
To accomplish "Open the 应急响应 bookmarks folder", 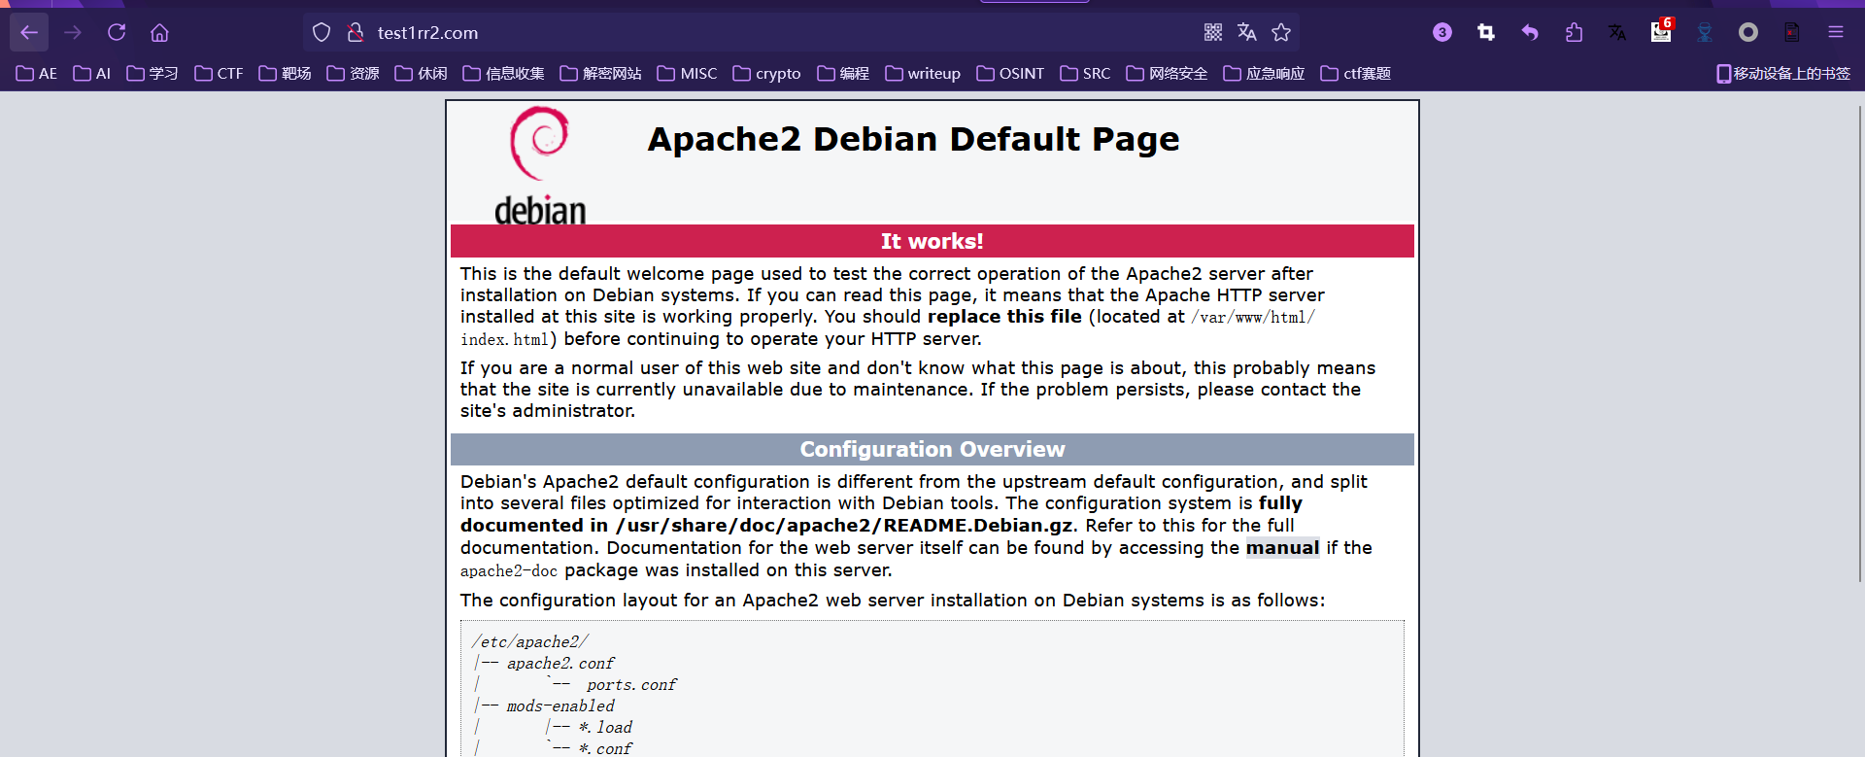I will point(1264,74).
